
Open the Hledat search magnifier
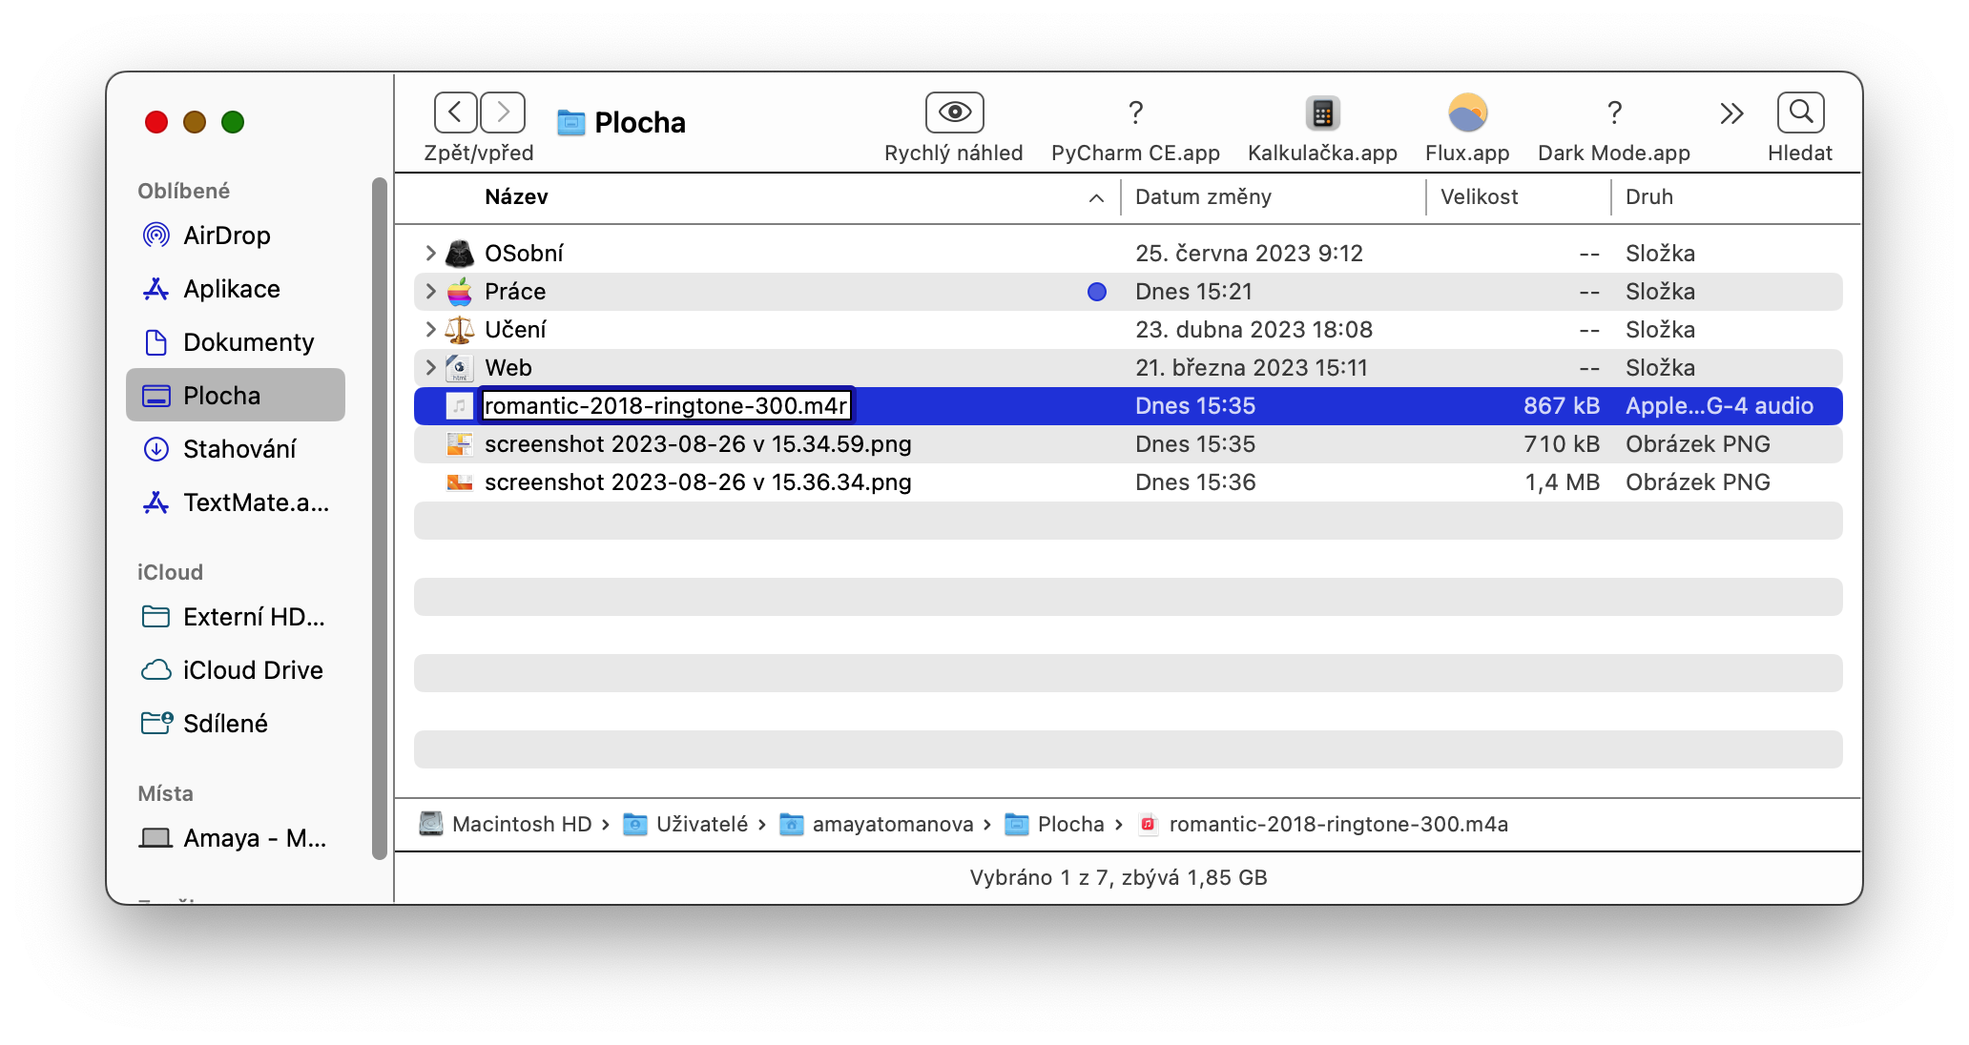pos(1800,113)
